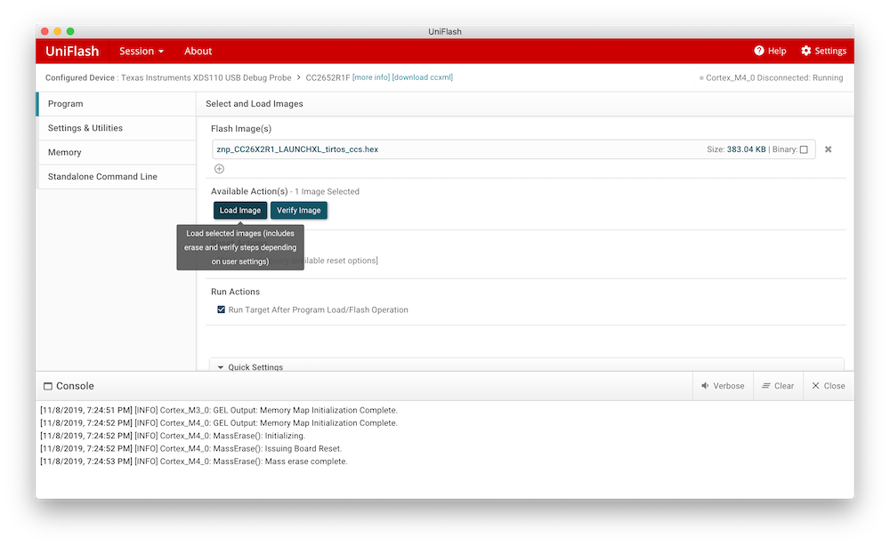Image resolution: width=890 pixels, height=546 pixels.
Task: Select the Cortex_M4_0 GEL Output log line
Action: [219, 423]
